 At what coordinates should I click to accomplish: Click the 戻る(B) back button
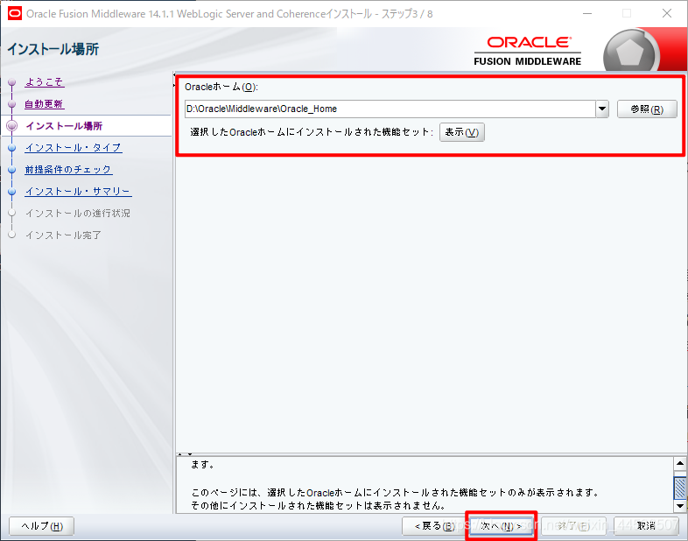click(434, 525)
